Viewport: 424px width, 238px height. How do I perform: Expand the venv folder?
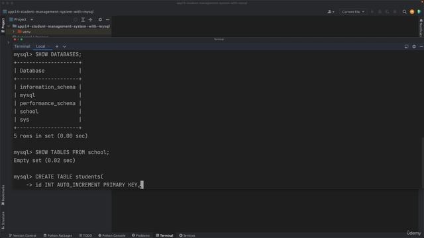coord(13,32)
